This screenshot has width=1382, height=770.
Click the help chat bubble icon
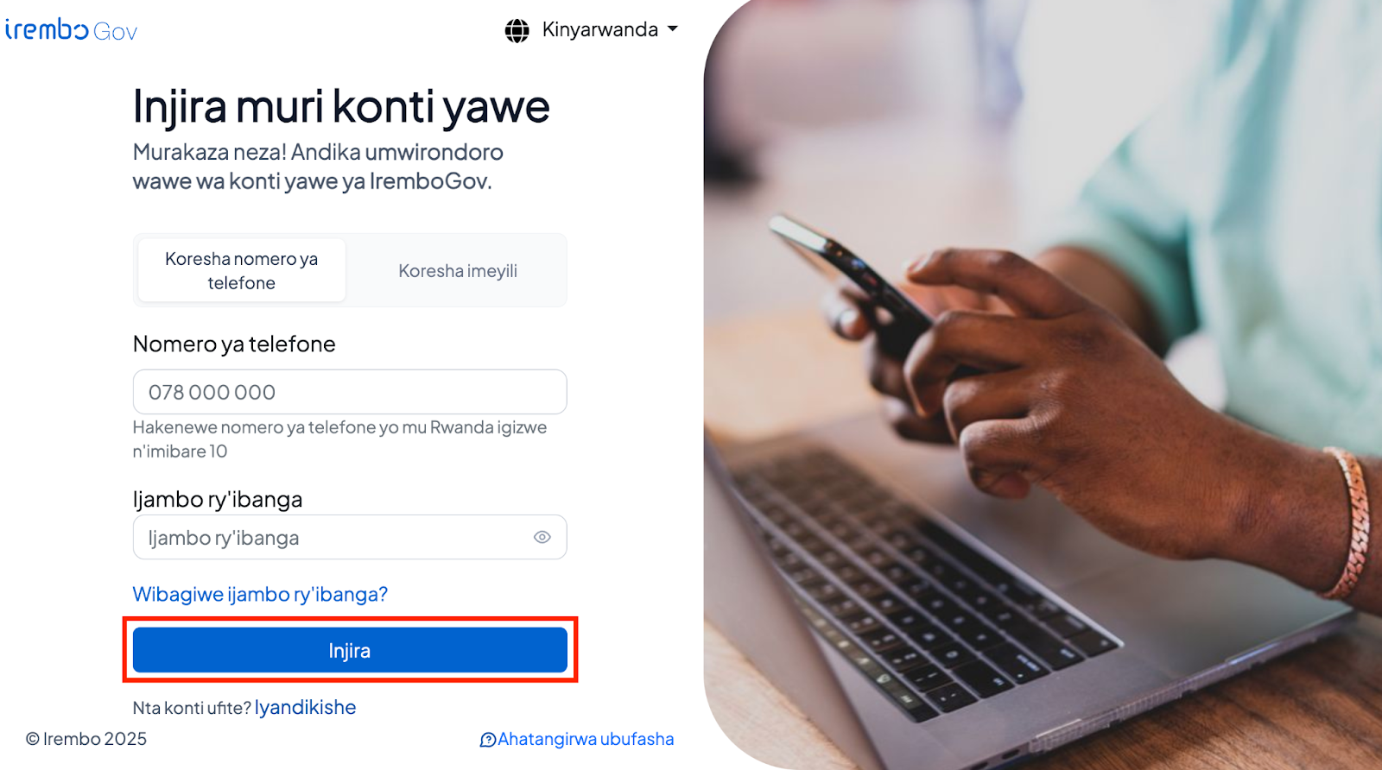point(488,740)
